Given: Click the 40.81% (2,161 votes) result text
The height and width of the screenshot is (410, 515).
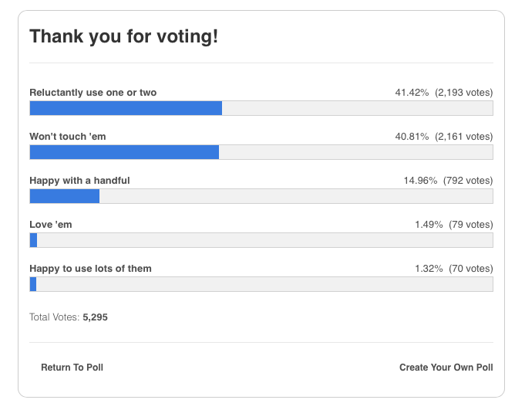Looking at the screenshot, I should 443,137.
